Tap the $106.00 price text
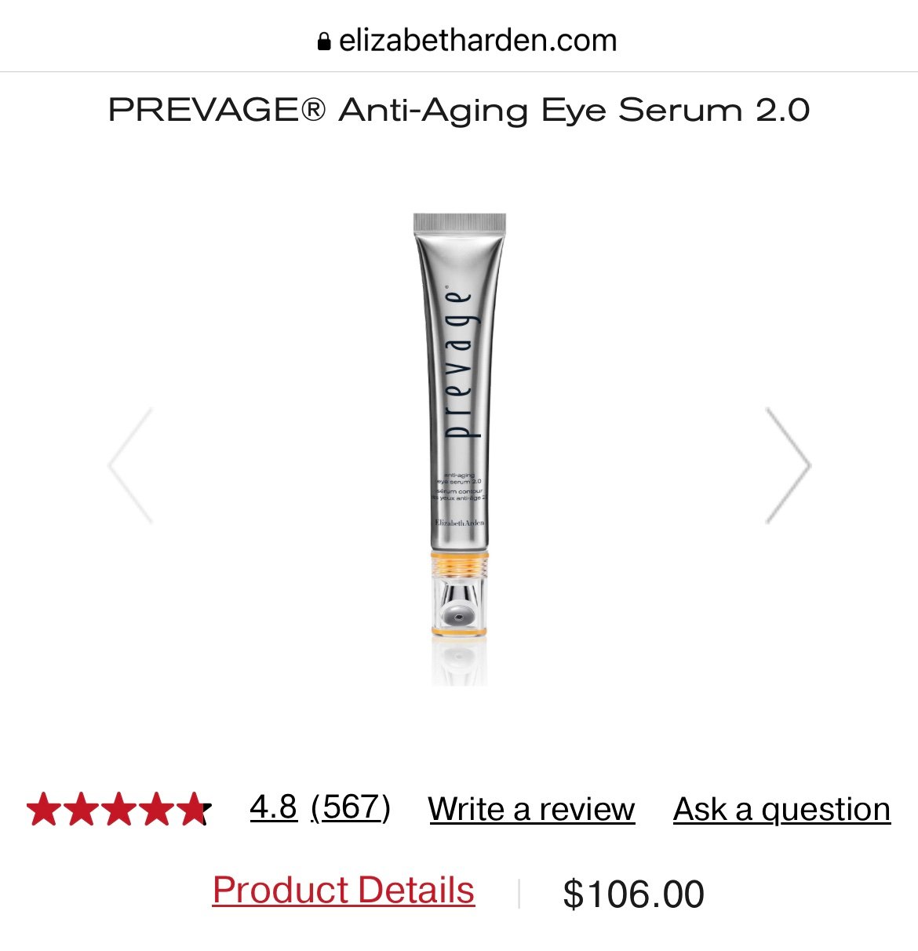This screenshot has width=918, height=951. click(x=634, y=895)
